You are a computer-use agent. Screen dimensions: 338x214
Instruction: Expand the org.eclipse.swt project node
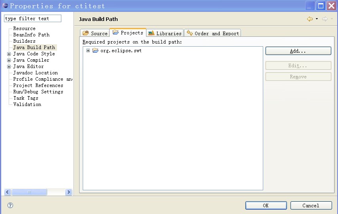[x=88, y=50]
